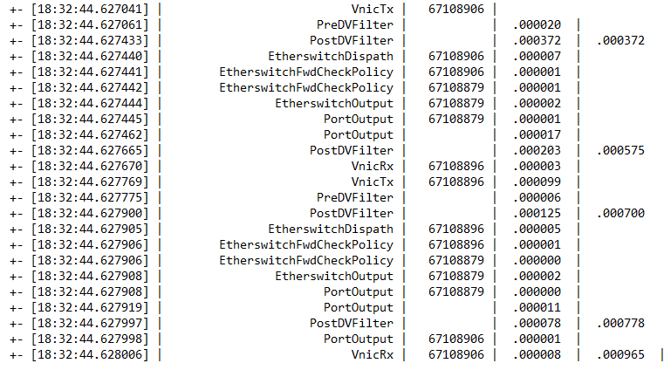Screen dimensions: 664x370
Task: Click the cumulative value .000575
Action: pyautogui.click(x=620, y=150)
